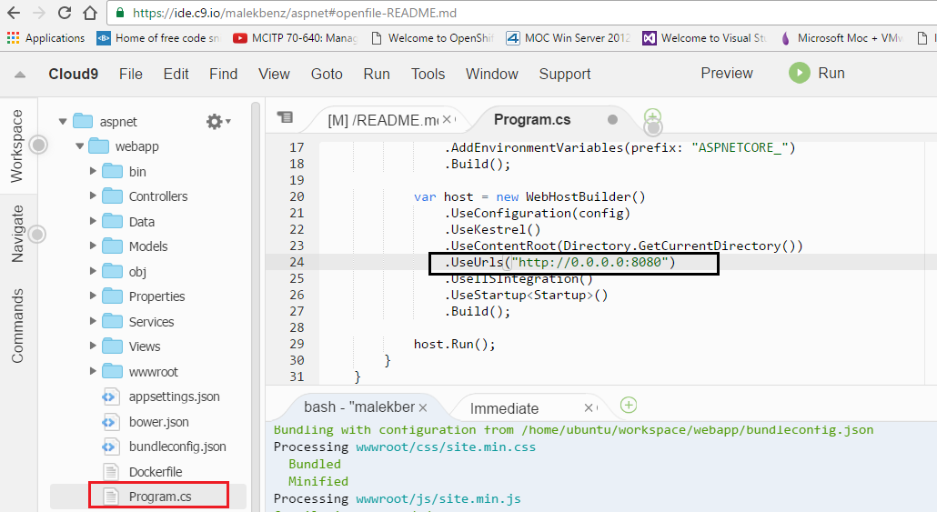Click the unsaved dot on Program.cs tab
The width and height of the screenshot is (937, 512).
[x=612, y=119]
